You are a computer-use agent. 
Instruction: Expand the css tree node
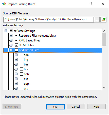click(x=16, y=79)
